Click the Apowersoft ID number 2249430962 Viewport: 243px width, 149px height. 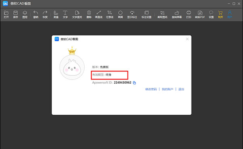(x=123, y=82)
